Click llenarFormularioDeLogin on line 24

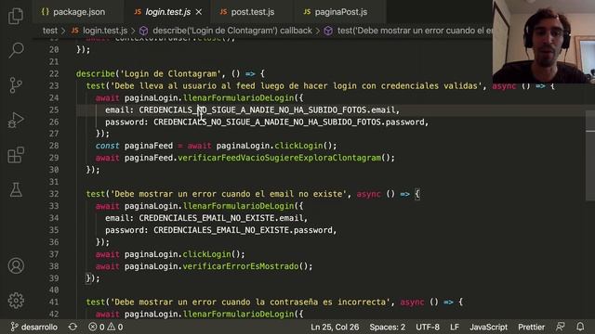[x=238, y=98]
